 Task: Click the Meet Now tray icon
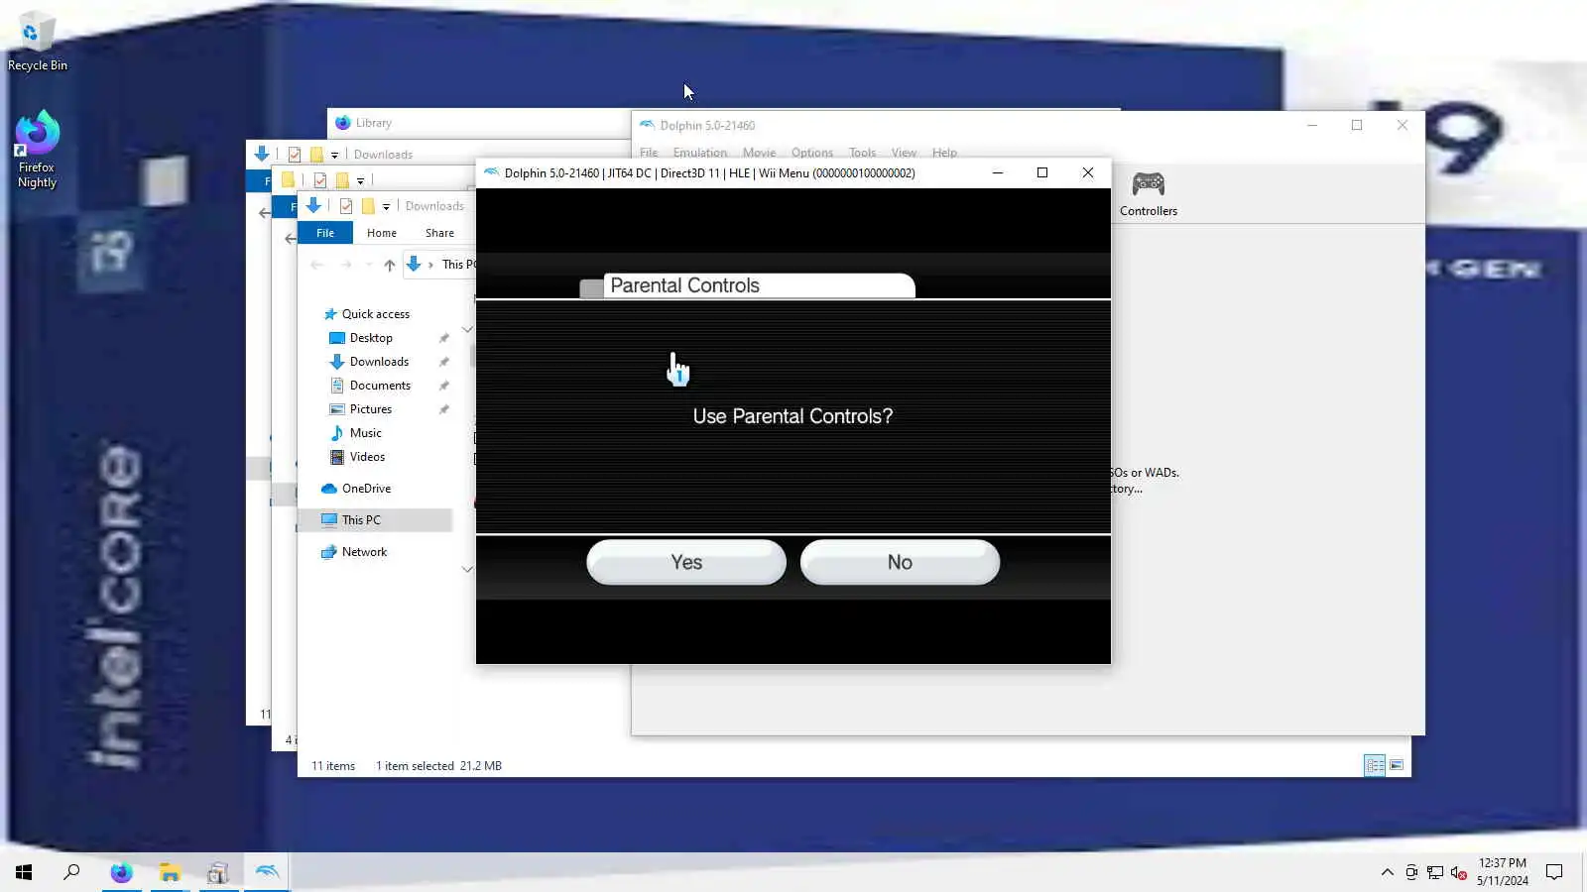click(x=1411, y=872)
